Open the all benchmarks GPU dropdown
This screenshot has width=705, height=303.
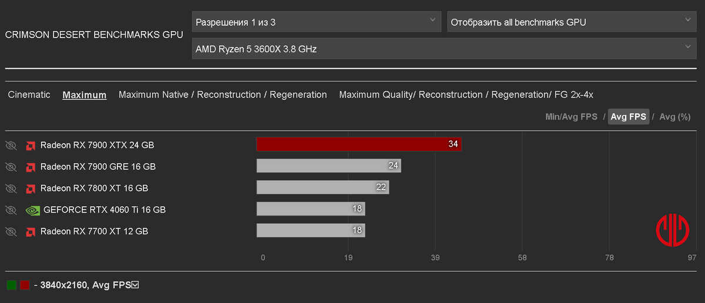point(571,22)
